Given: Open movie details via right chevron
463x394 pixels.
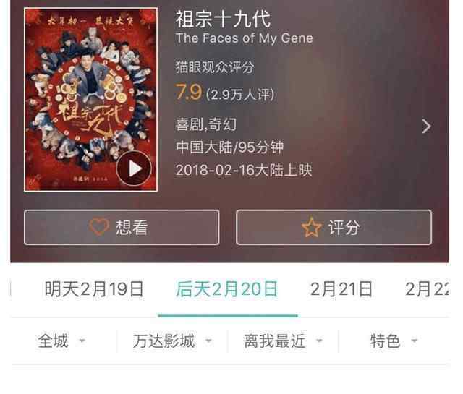Looking at the screenshot, I should coord(426,127).
